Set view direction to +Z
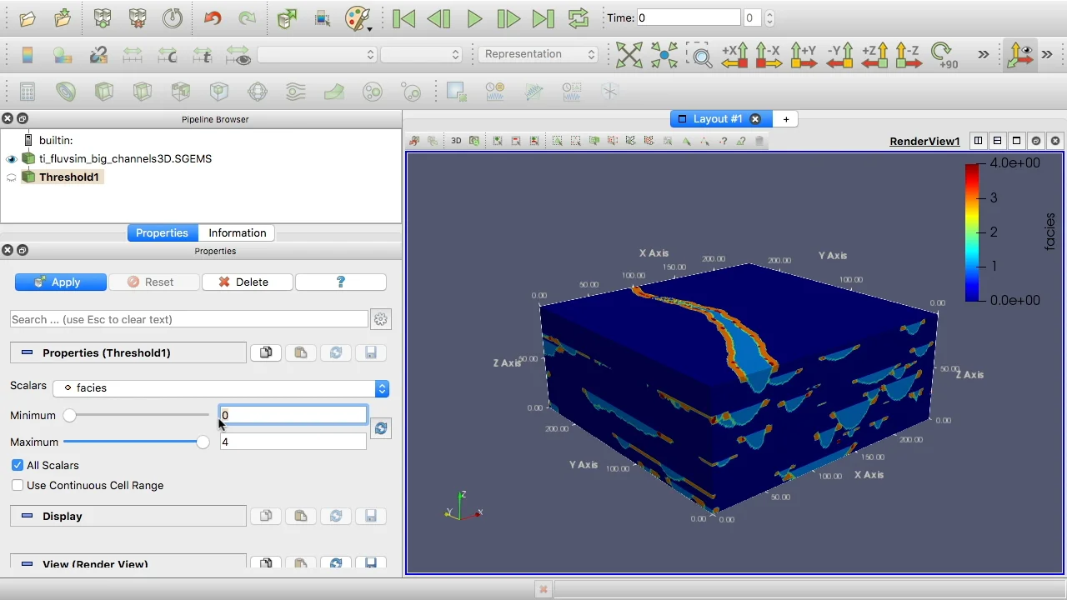 click(874, 55)
